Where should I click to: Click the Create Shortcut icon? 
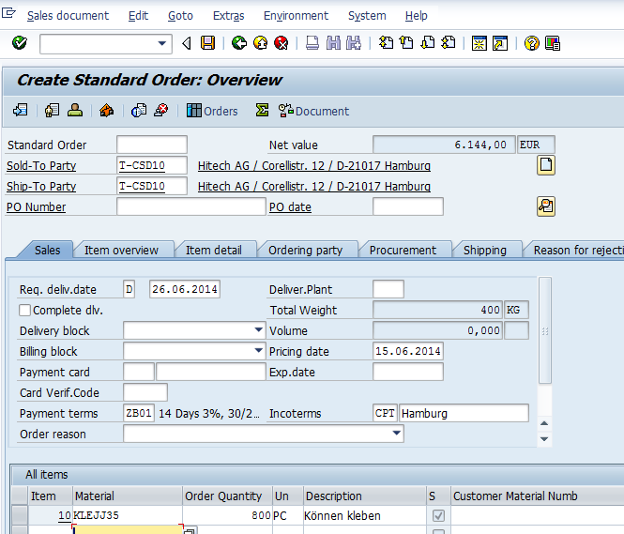[500, 43]
